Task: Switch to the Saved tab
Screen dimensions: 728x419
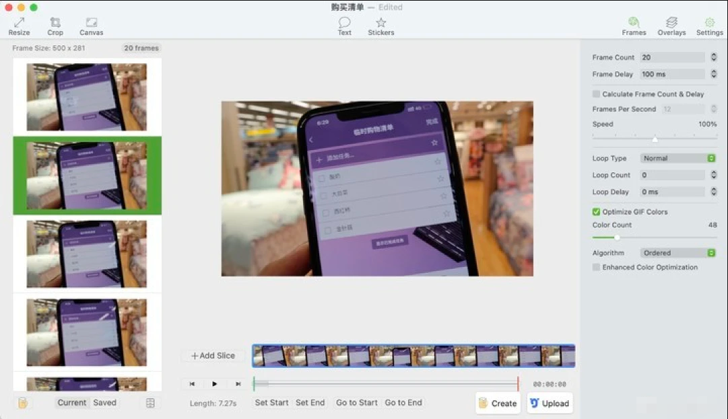Action: pyautogui.click(x=104, y=403)
